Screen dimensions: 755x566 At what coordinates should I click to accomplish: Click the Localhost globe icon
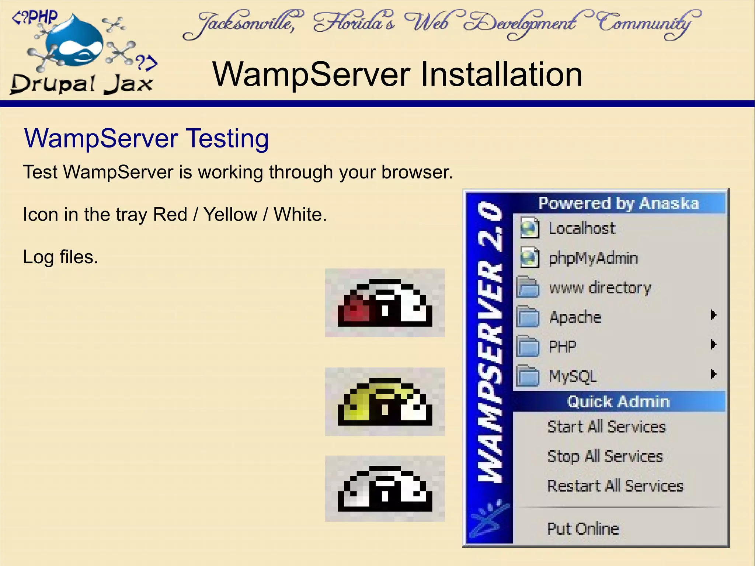click(x=530, y=228)
